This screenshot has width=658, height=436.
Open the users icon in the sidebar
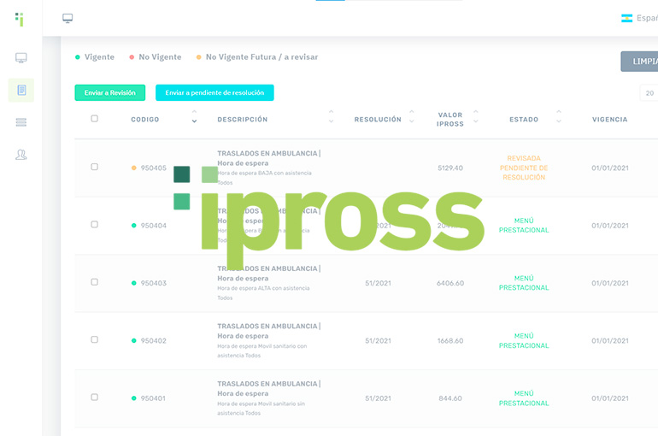(x=21, y=155)
